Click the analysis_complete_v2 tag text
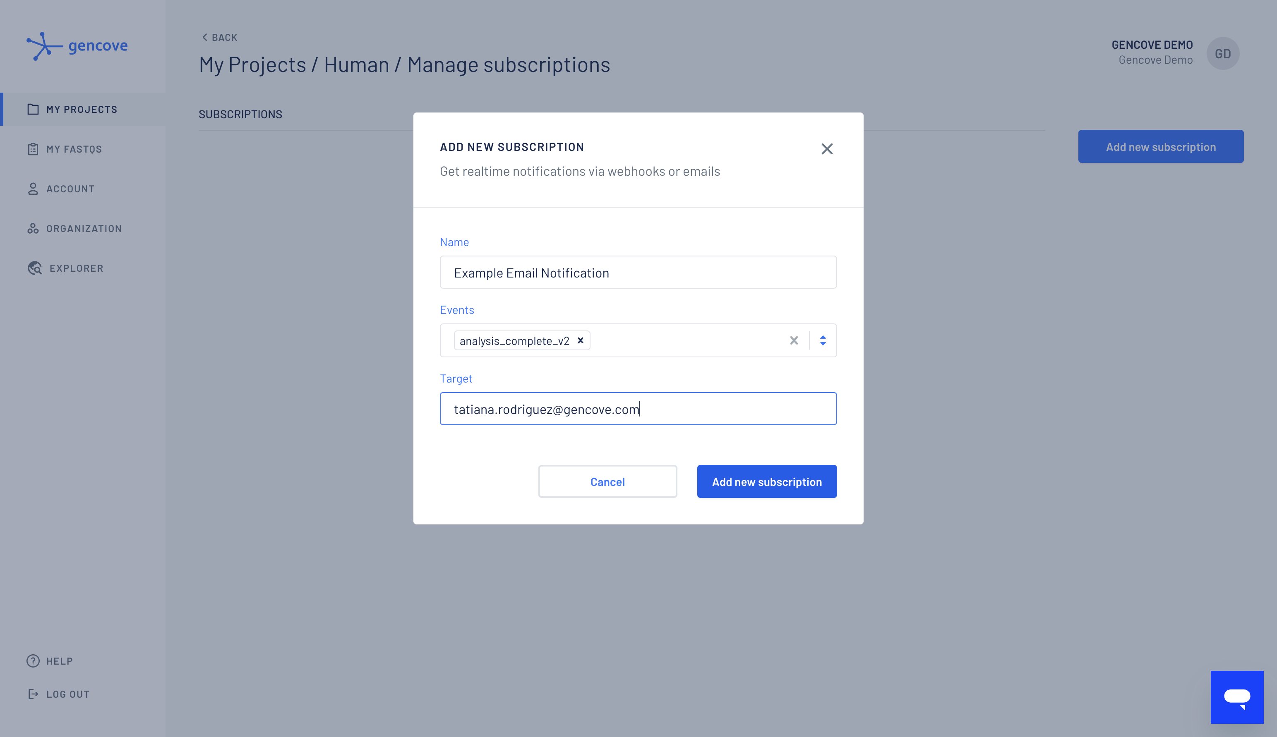The height and width of the screenshot is (737, 1277). [514, 341]
